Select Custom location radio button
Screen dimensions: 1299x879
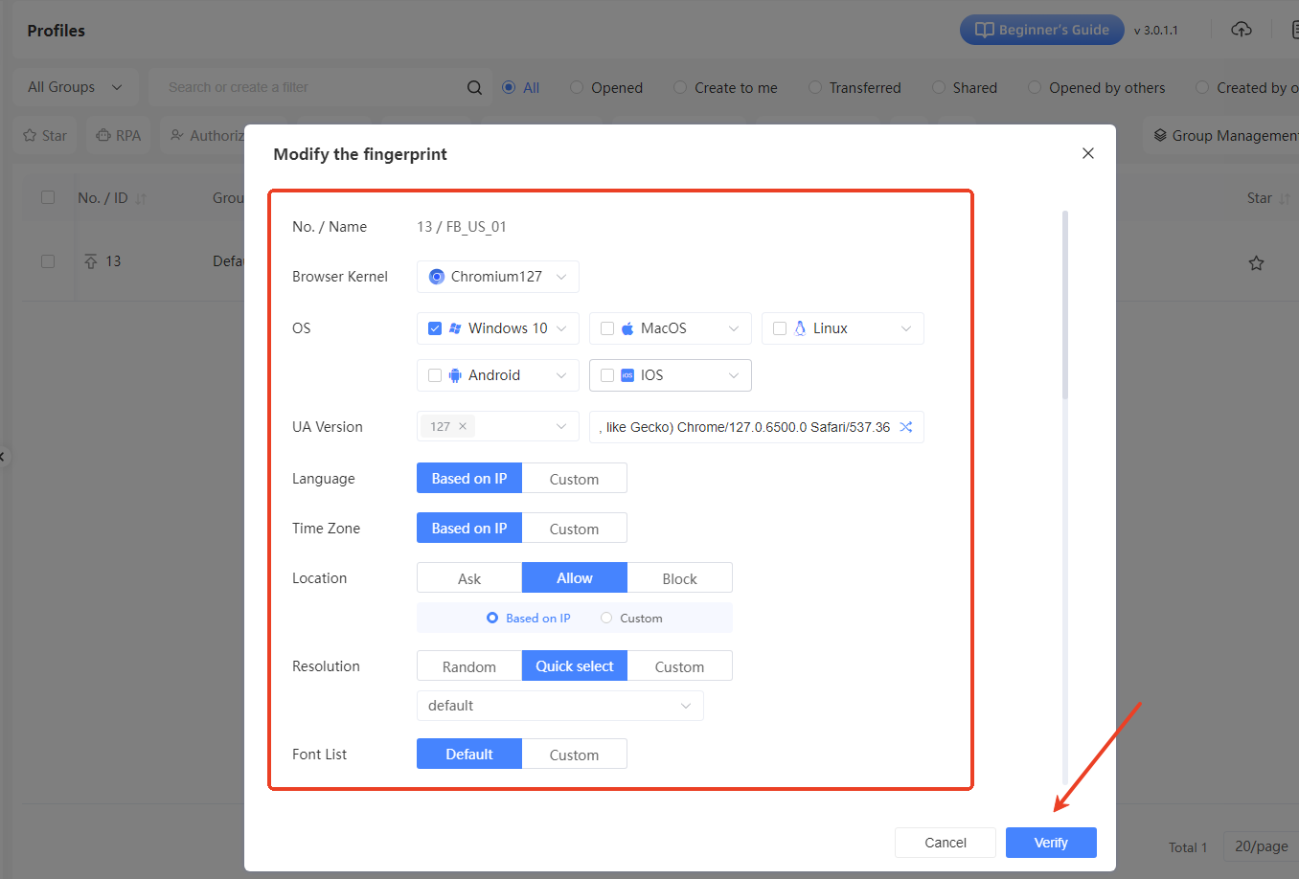pyautogui.click(x=606, y=619)
